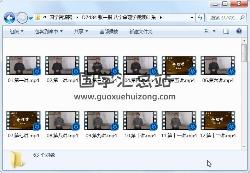This screenshot has height=173, width=250.
Task: Click the file name 09.第九讲.mp4
Action: (101, 135)
